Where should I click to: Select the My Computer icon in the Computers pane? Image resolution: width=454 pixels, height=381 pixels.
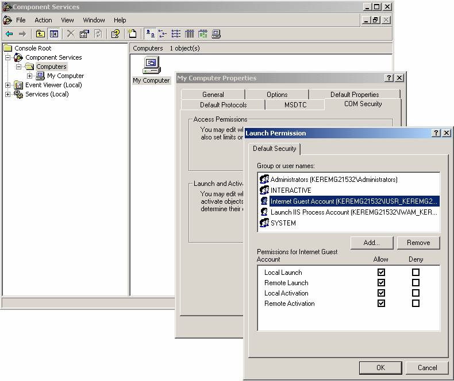coord(151,70)
